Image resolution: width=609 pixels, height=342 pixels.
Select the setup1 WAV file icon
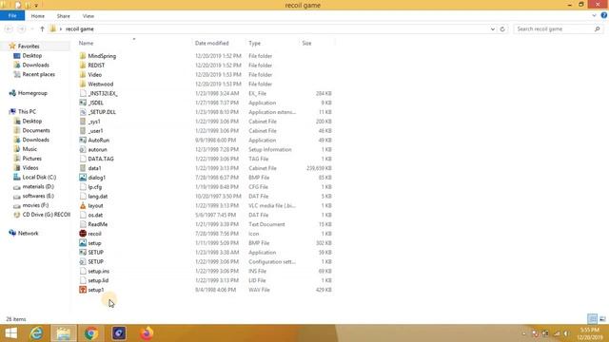(83, 290)
